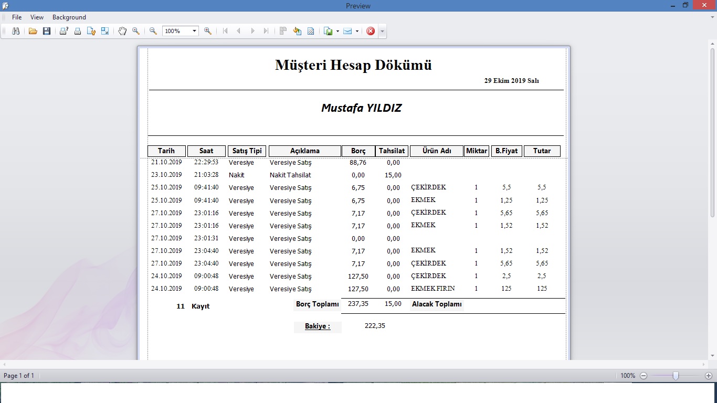Click the 'B.Fiyat' column header
Image resolution: width=717 pixels, height=403 pixels.
(x=507, y=151)
